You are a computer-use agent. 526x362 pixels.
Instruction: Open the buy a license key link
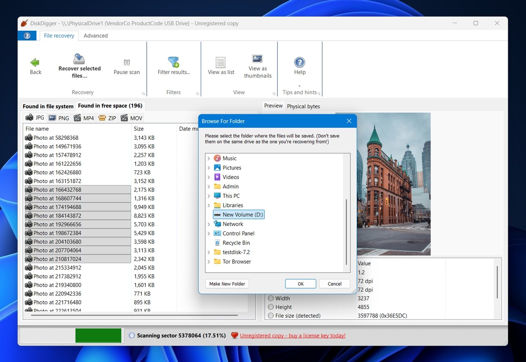pos(293,335)
